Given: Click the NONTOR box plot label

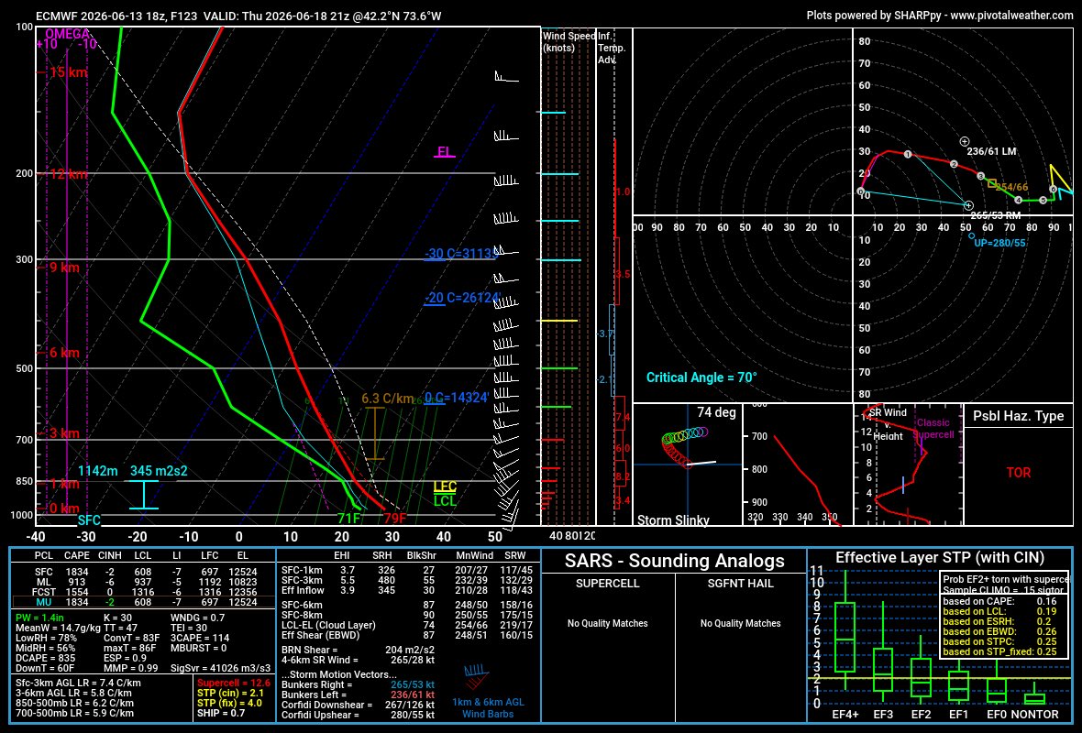Looking at the screenshot, I should [x=1034, y=715].
